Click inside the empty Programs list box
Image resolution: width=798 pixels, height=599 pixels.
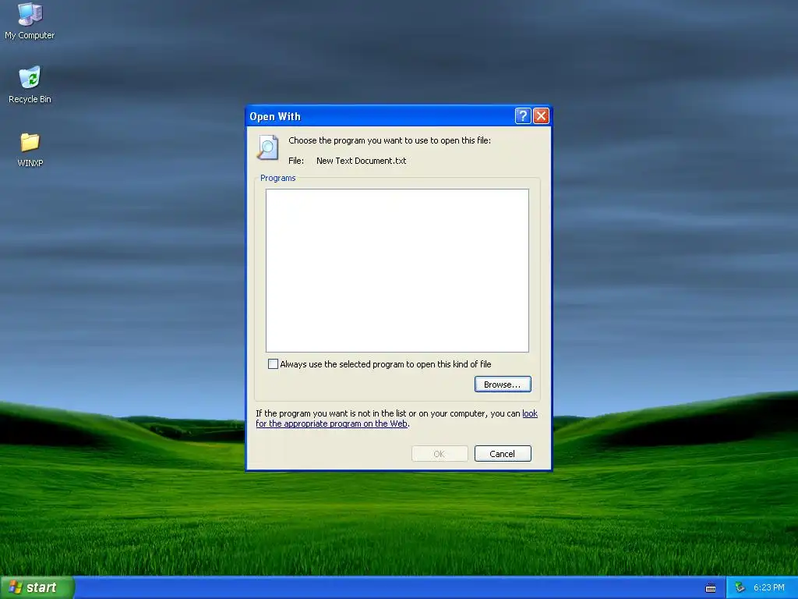tap(397, 271)
